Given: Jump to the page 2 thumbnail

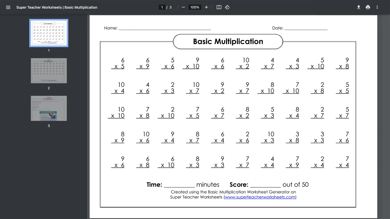Looking at the screenshot, I should [49, 71].
